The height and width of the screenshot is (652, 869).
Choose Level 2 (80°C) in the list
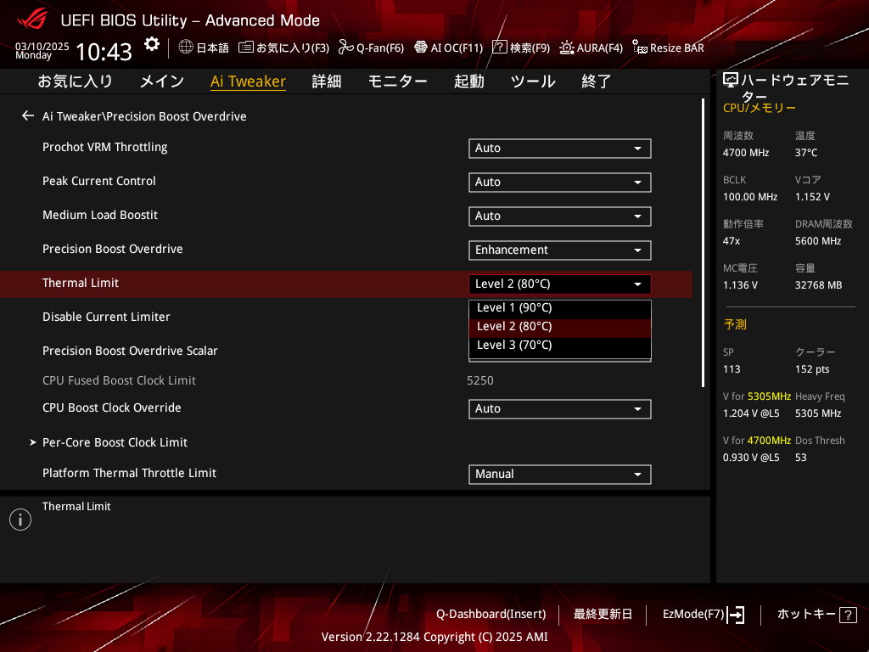coord(560,327)
